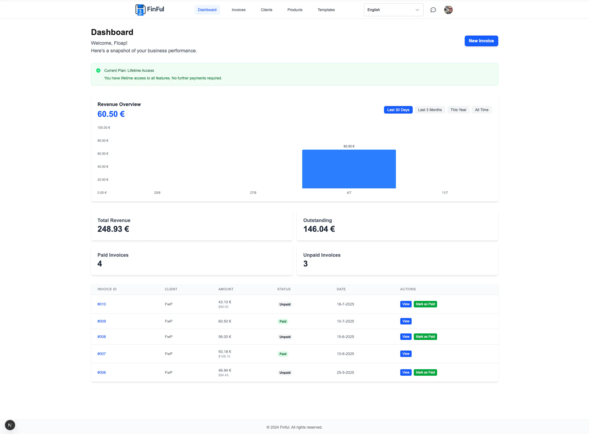
Task: Expand the English language dropdown
Action: [393, 10]
